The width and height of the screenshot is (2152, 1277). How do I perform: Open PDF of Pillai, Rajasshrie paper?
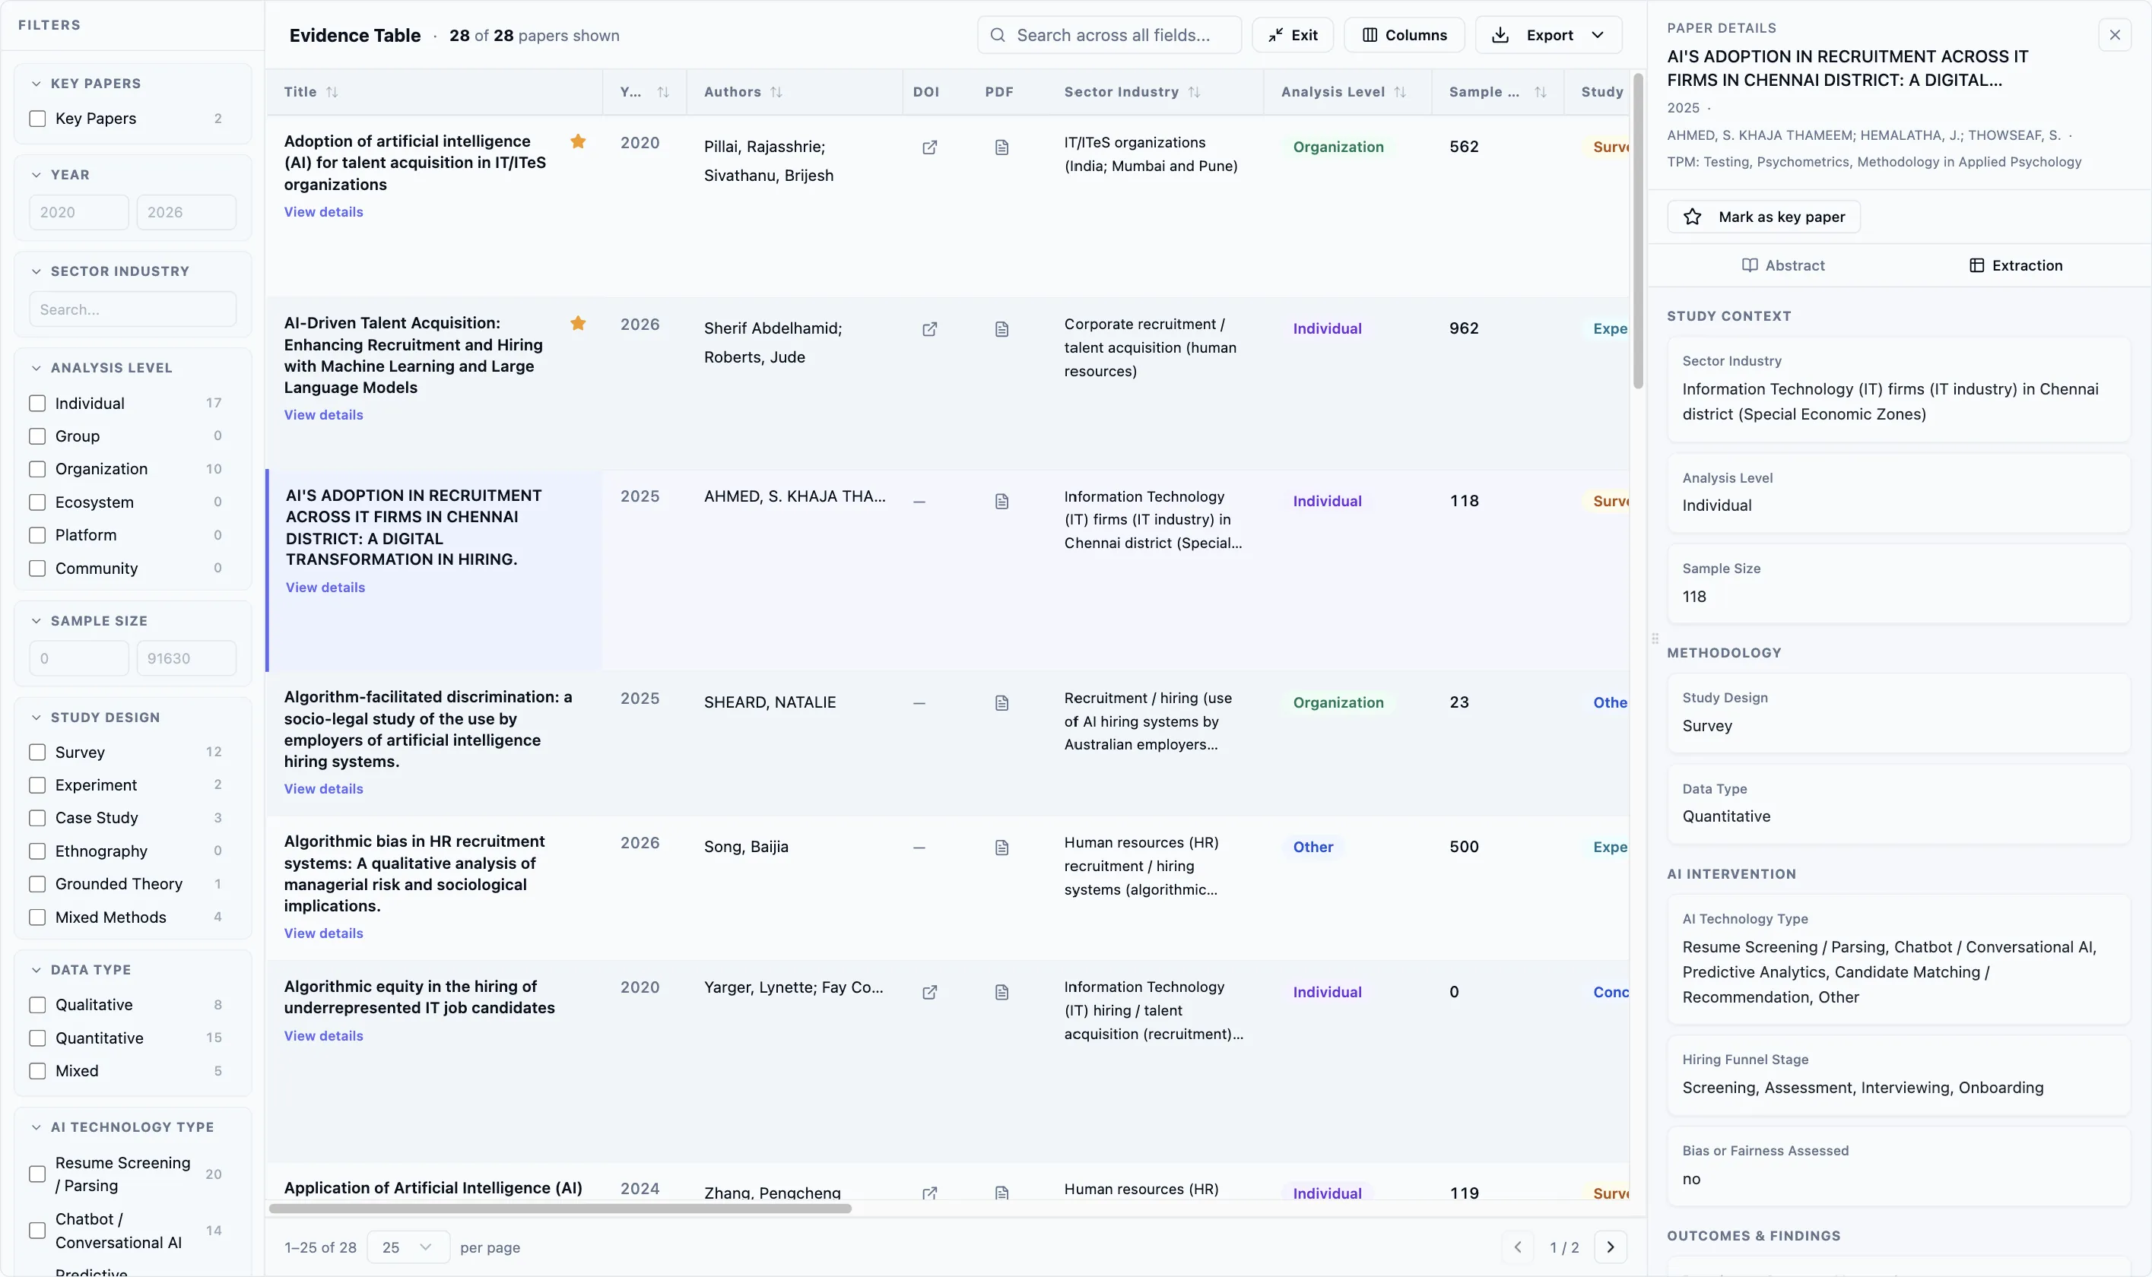[1001, 147]
